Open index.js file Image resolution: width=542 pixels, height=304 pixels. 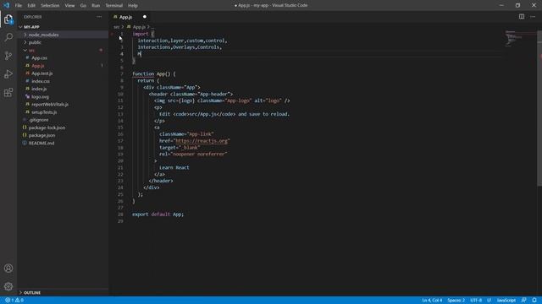coord(39,89)
